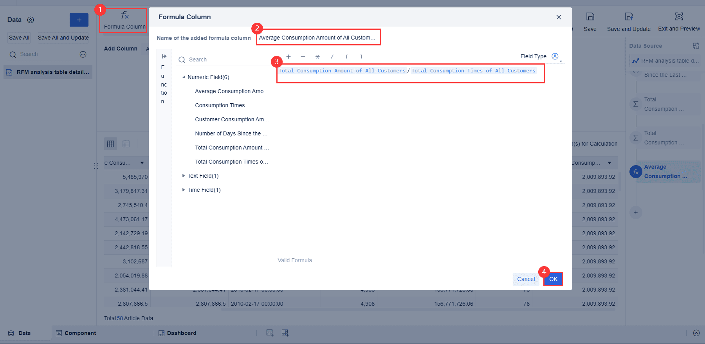
Task: Collapse the Numeric Field(6) group
Action: 184,77
